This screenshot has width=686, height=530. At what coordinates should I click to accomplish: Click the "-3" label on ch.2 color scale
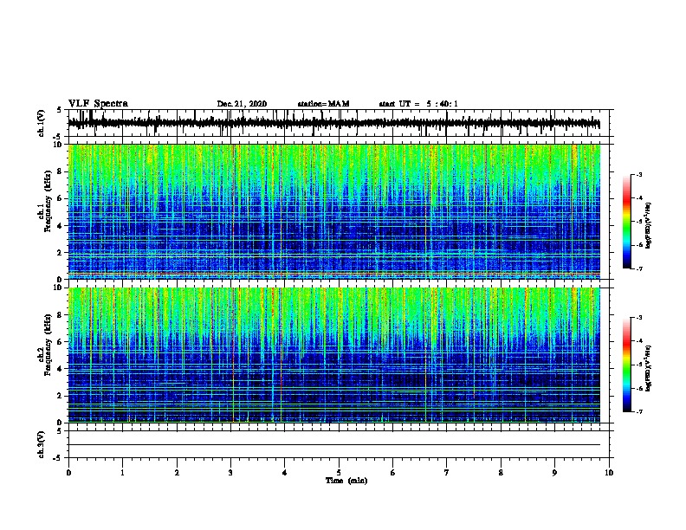(639, 318)
